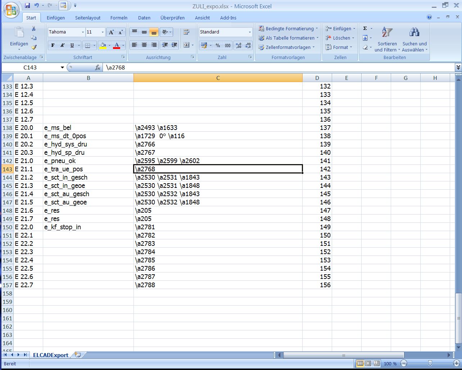Switch to Page Layout view
462x370 pixels.
pyautogui.click(x=368, y=364)
